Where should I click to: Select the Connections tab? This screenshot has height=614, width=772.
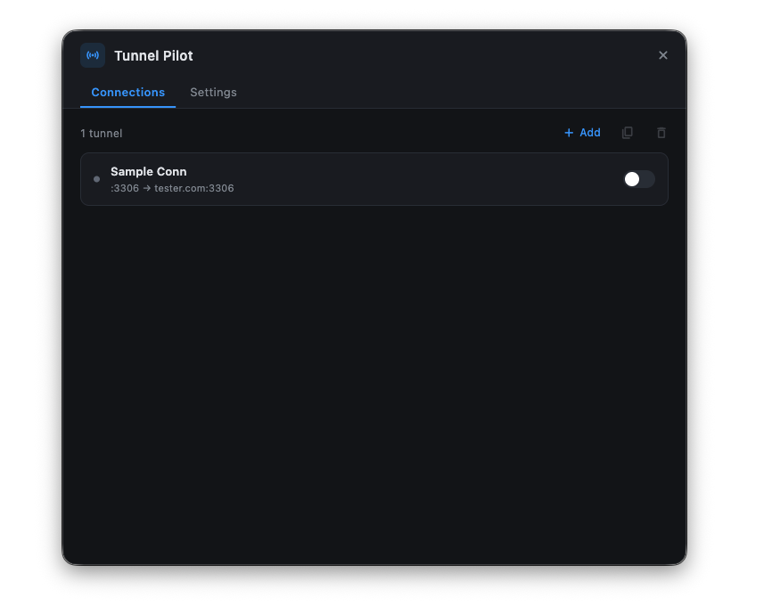127,92
